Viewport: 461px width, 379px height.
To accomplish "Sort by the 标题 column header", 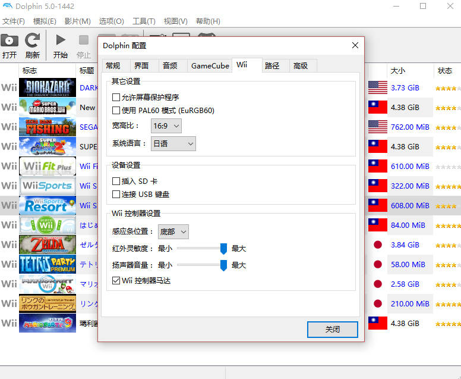I will pyautogui.click(x=87, y=71).
